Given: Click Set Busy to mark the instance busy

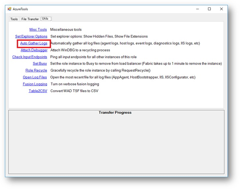Looking at the screenshot, I should tap(40, 64).
